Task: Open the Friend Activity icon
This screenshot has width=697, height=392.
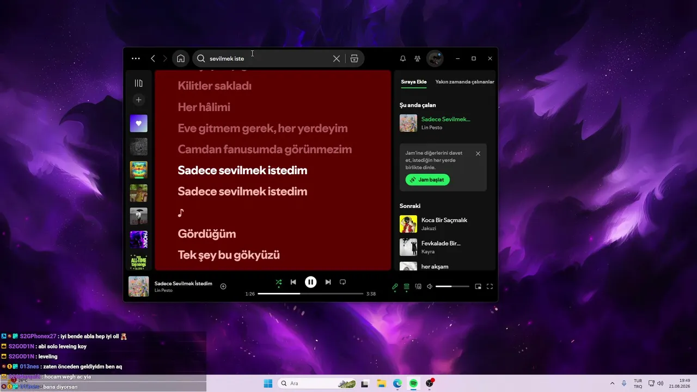Action: coord(418,58)
